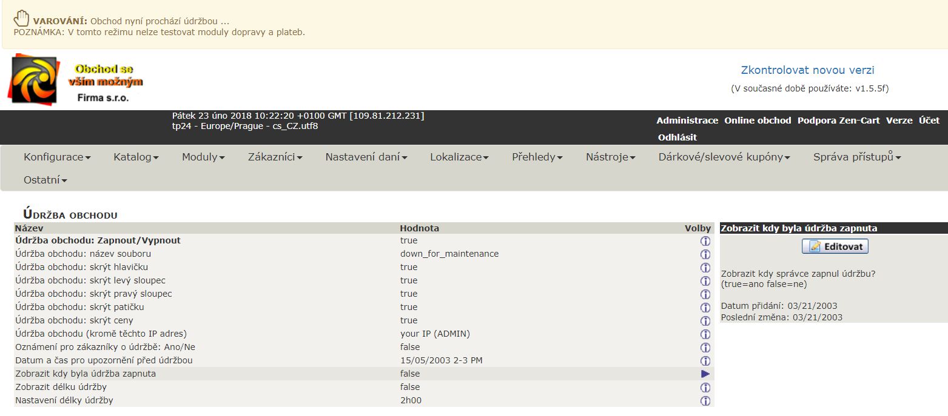Click Odhlásit to log out
Image resolution: width=948 pixels, height=416 pixels.
point(677,137)
